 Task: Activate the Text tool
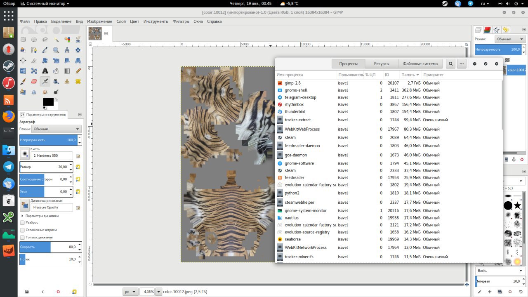[45, 71]
